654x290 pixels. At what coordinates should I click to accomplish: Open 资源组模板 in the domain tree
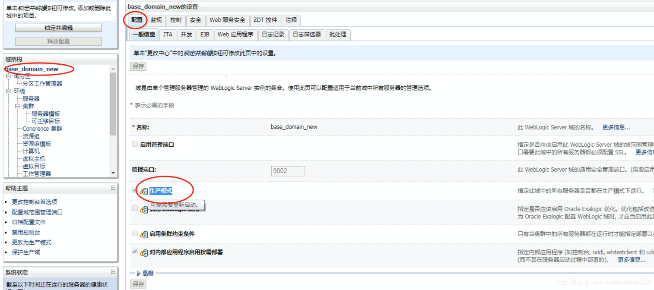(x=37, y=144)
